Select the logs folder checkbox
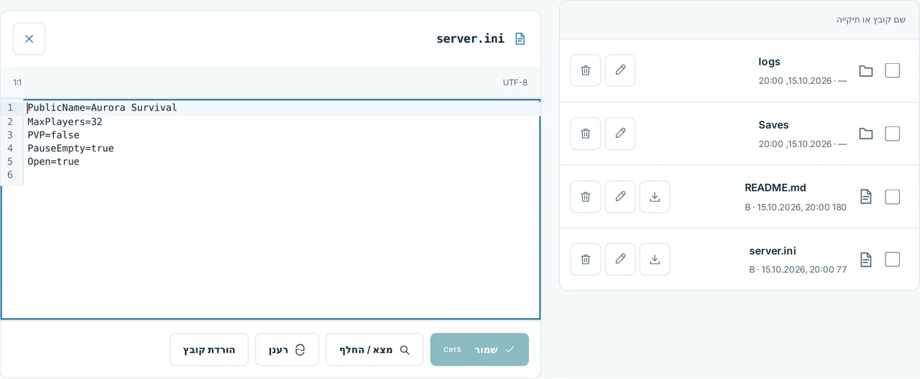 tap(893, 70)
